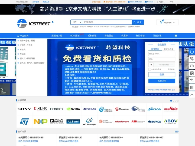Select second brand carousel page dot
Viewport: 195px width, 146px height.
tap(173, 101)
